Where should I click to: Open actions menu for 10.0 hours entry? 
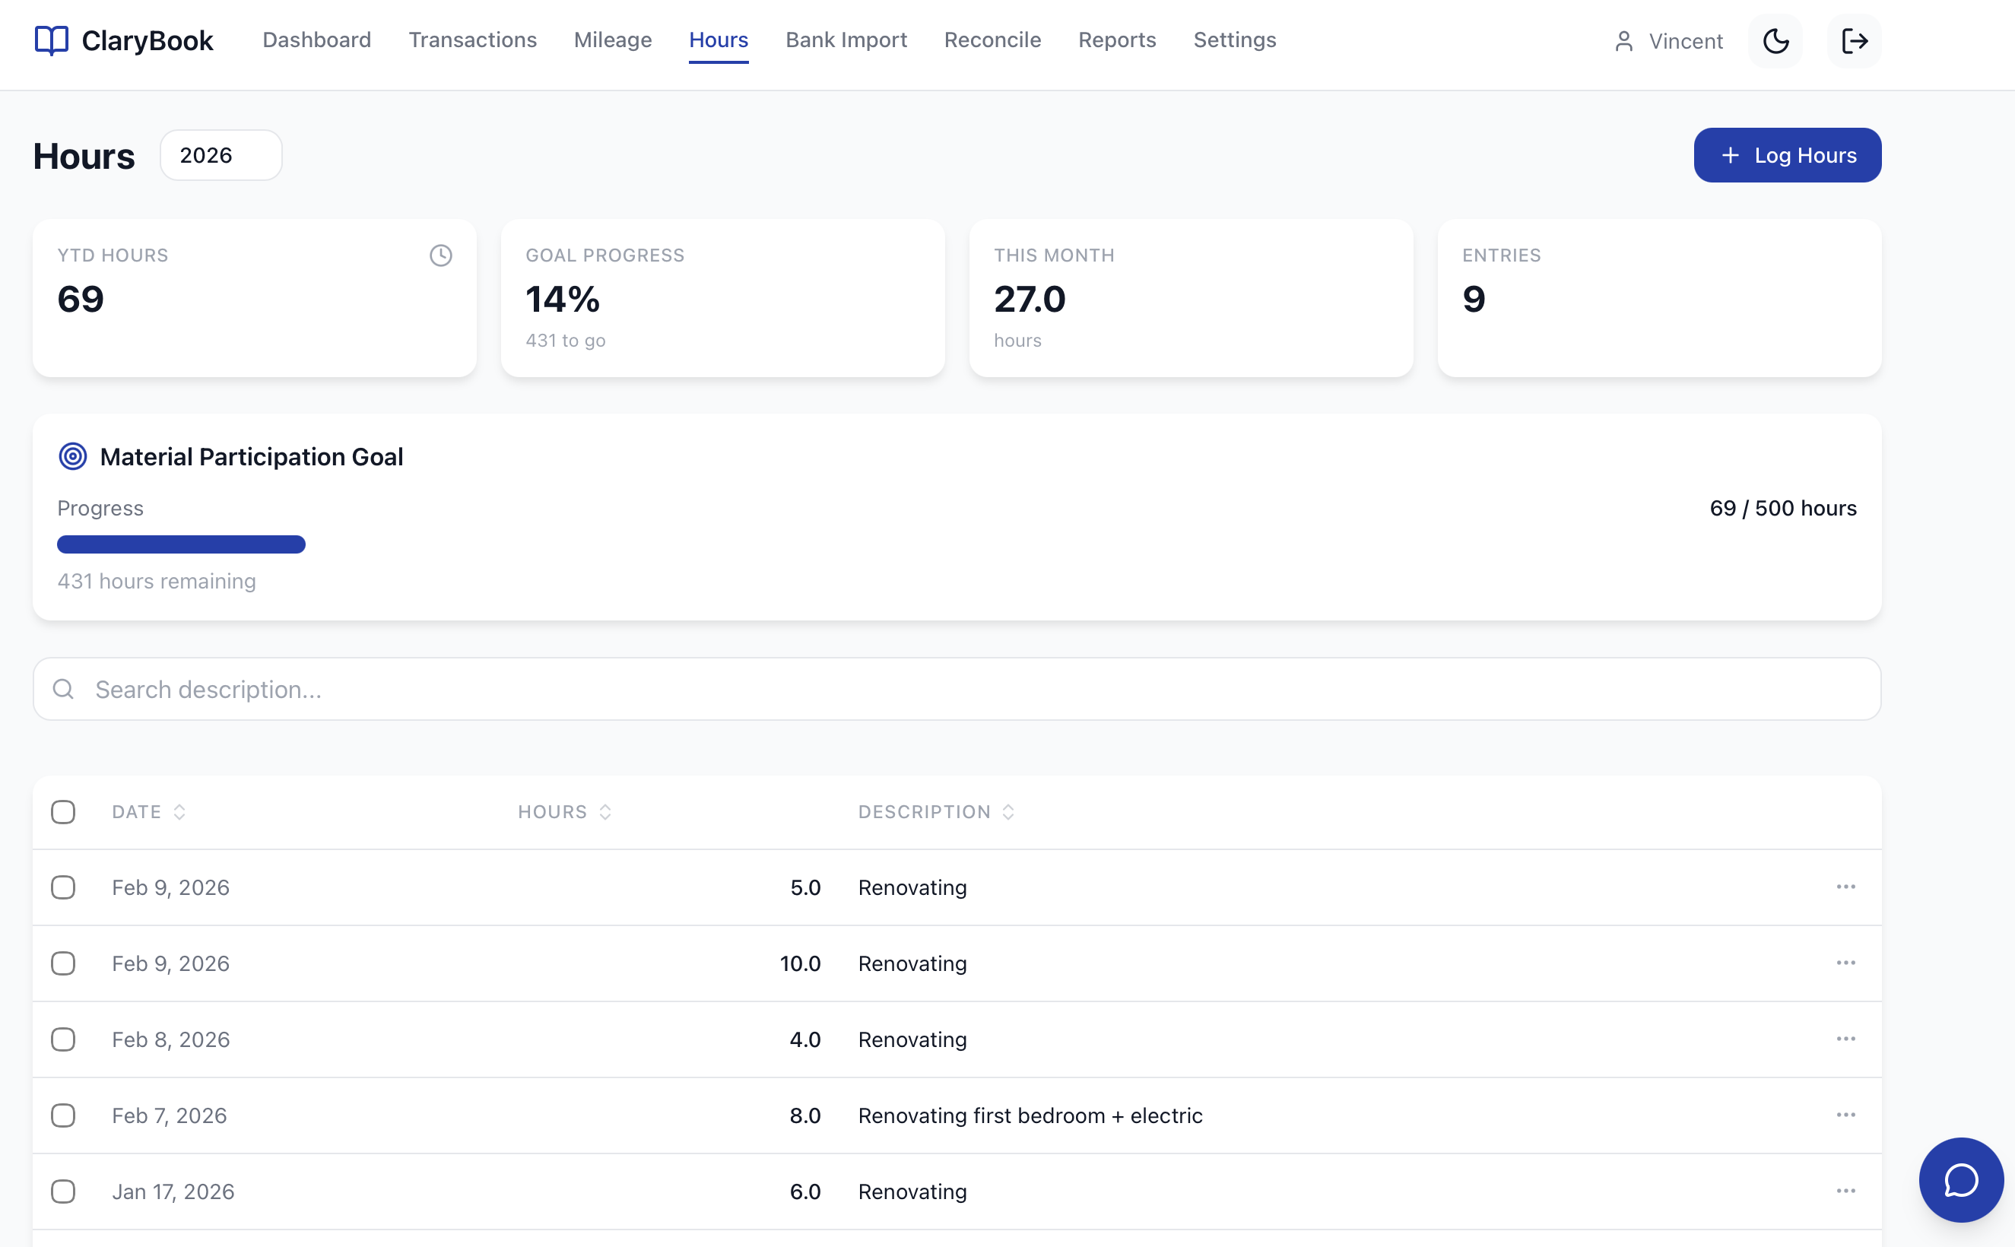[x=1845, y=963]
